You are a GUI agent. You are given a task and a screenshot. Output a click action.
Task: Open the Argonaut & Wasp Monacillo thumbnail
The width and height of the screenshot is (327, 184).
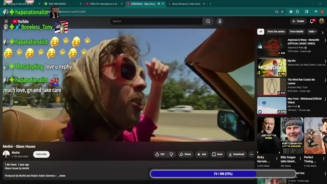pos(272,47)
